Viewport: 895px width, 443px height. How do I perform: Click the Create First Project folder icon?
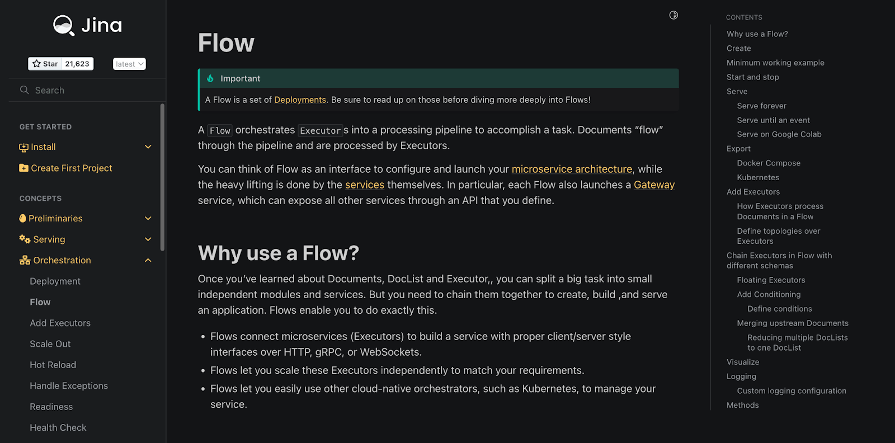pos(23,168)
